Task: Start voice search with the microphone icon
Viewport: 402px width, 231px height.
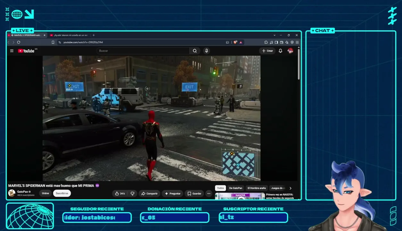Action: (207, 51)
